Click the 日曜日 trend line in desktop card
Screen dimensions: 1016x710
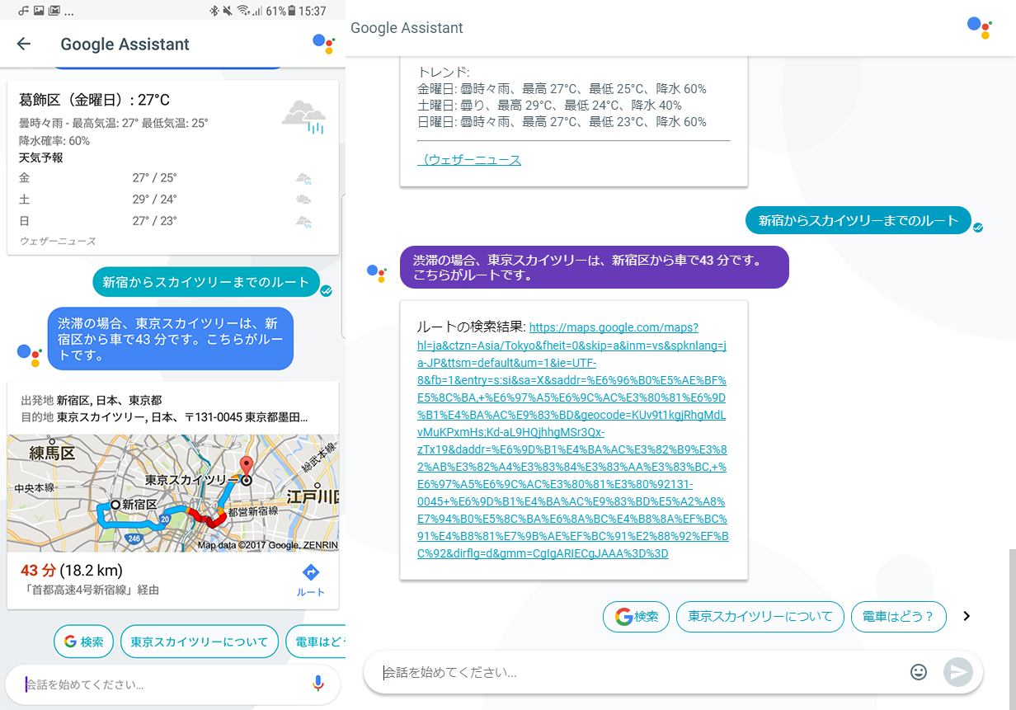tap(562, 122)
